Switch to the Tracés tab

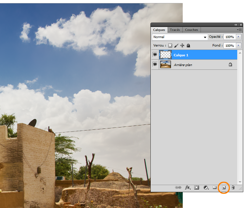pyautogui.click(x=175, y=30)
